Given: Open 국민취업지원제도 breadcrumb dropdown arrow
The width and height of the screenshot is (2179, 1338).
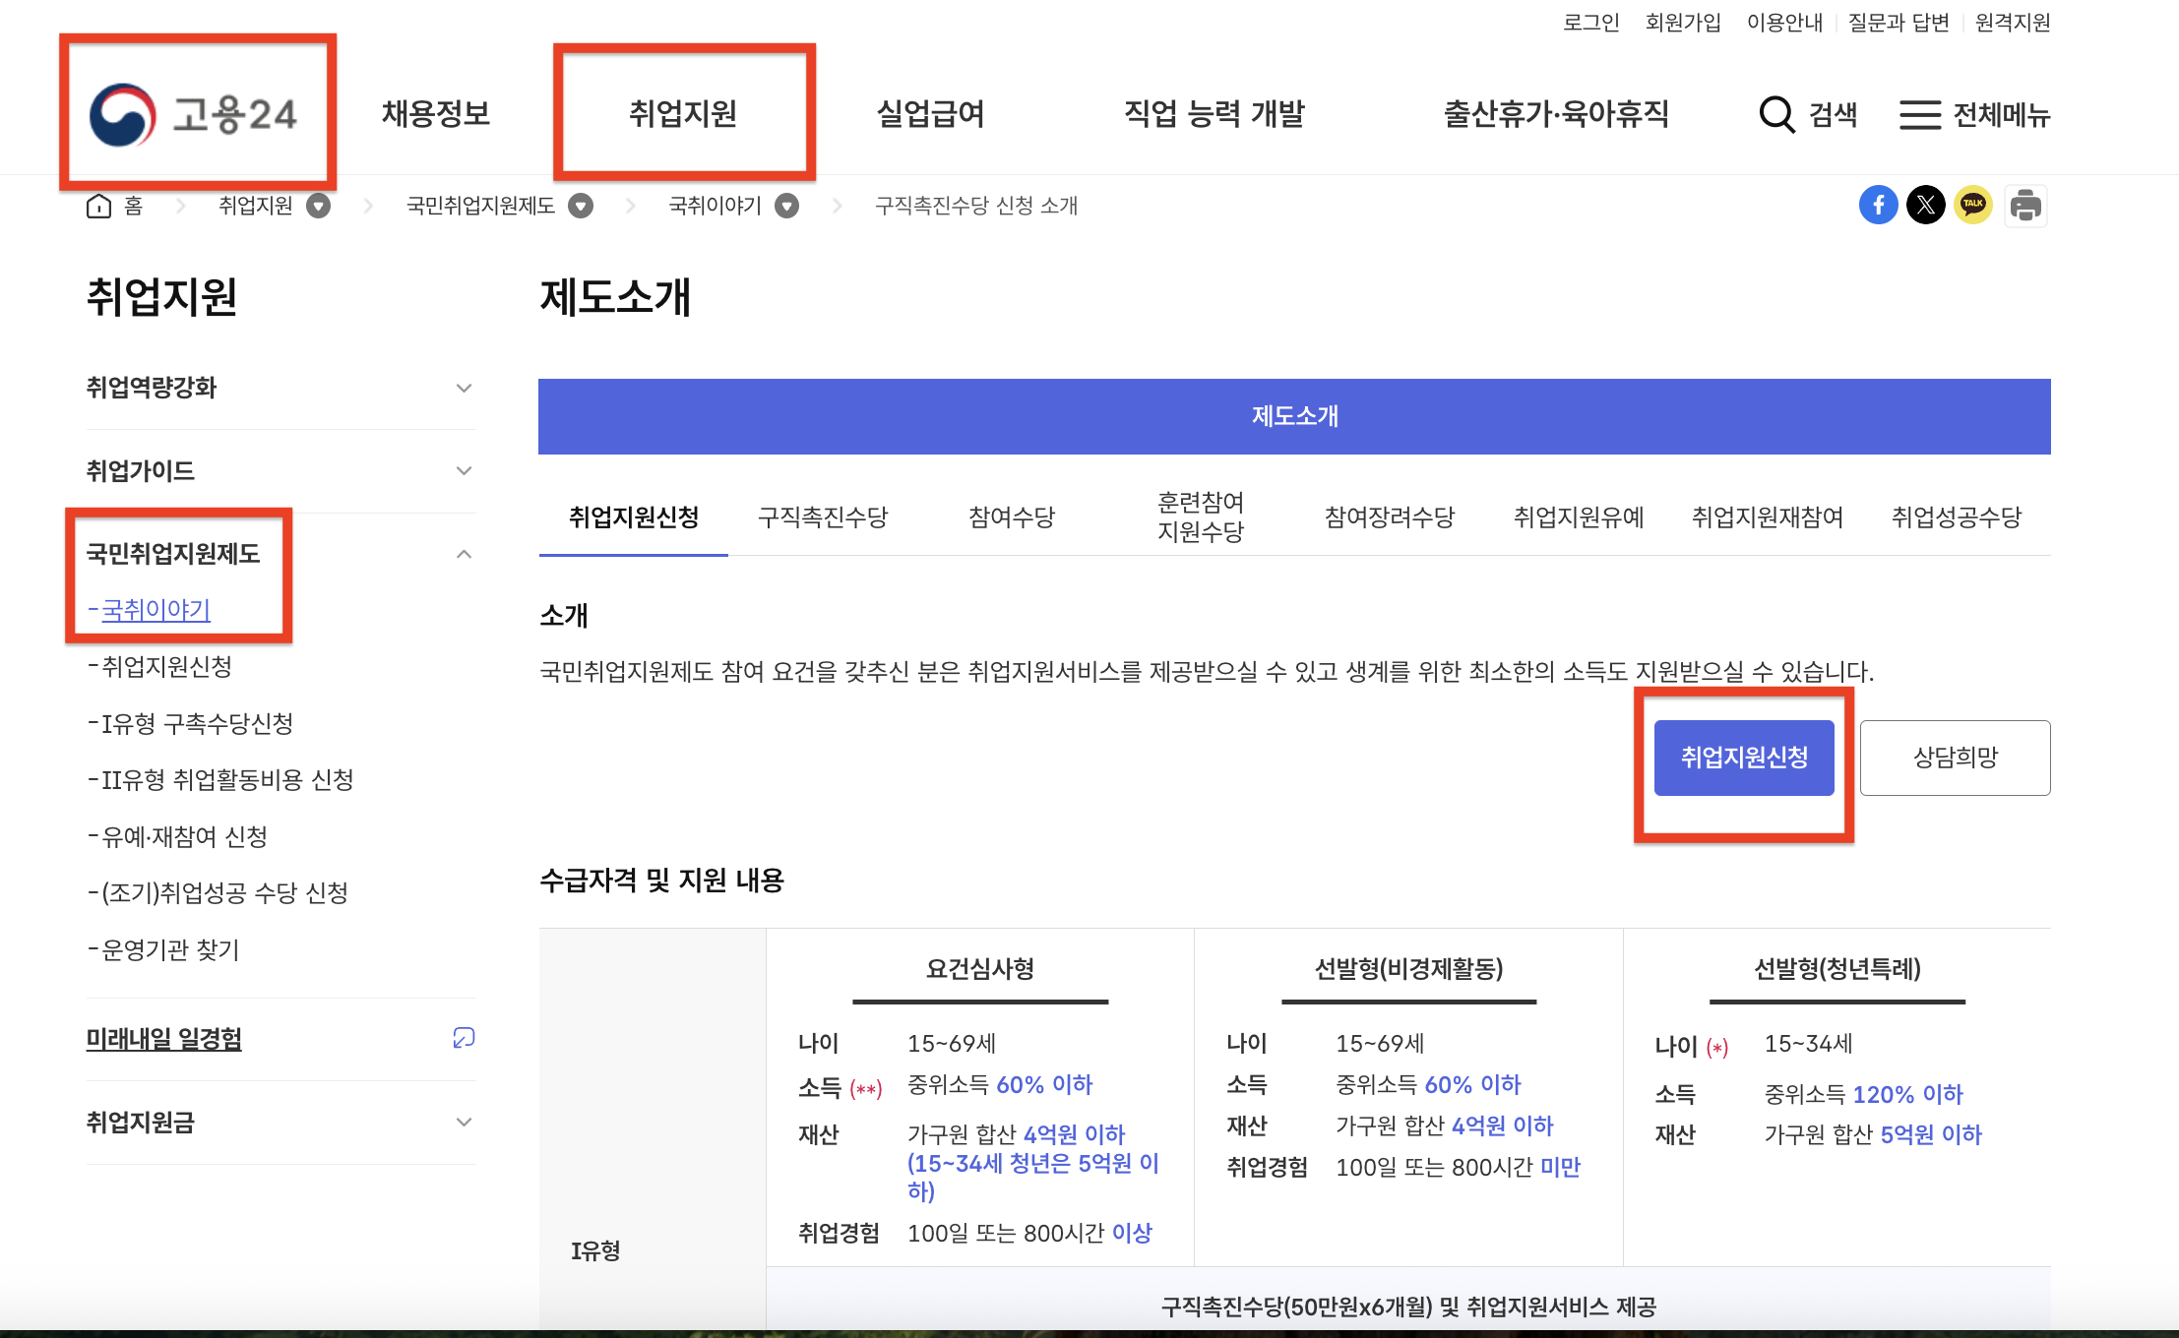Looking at the screenshot, I should click(581, 206).
